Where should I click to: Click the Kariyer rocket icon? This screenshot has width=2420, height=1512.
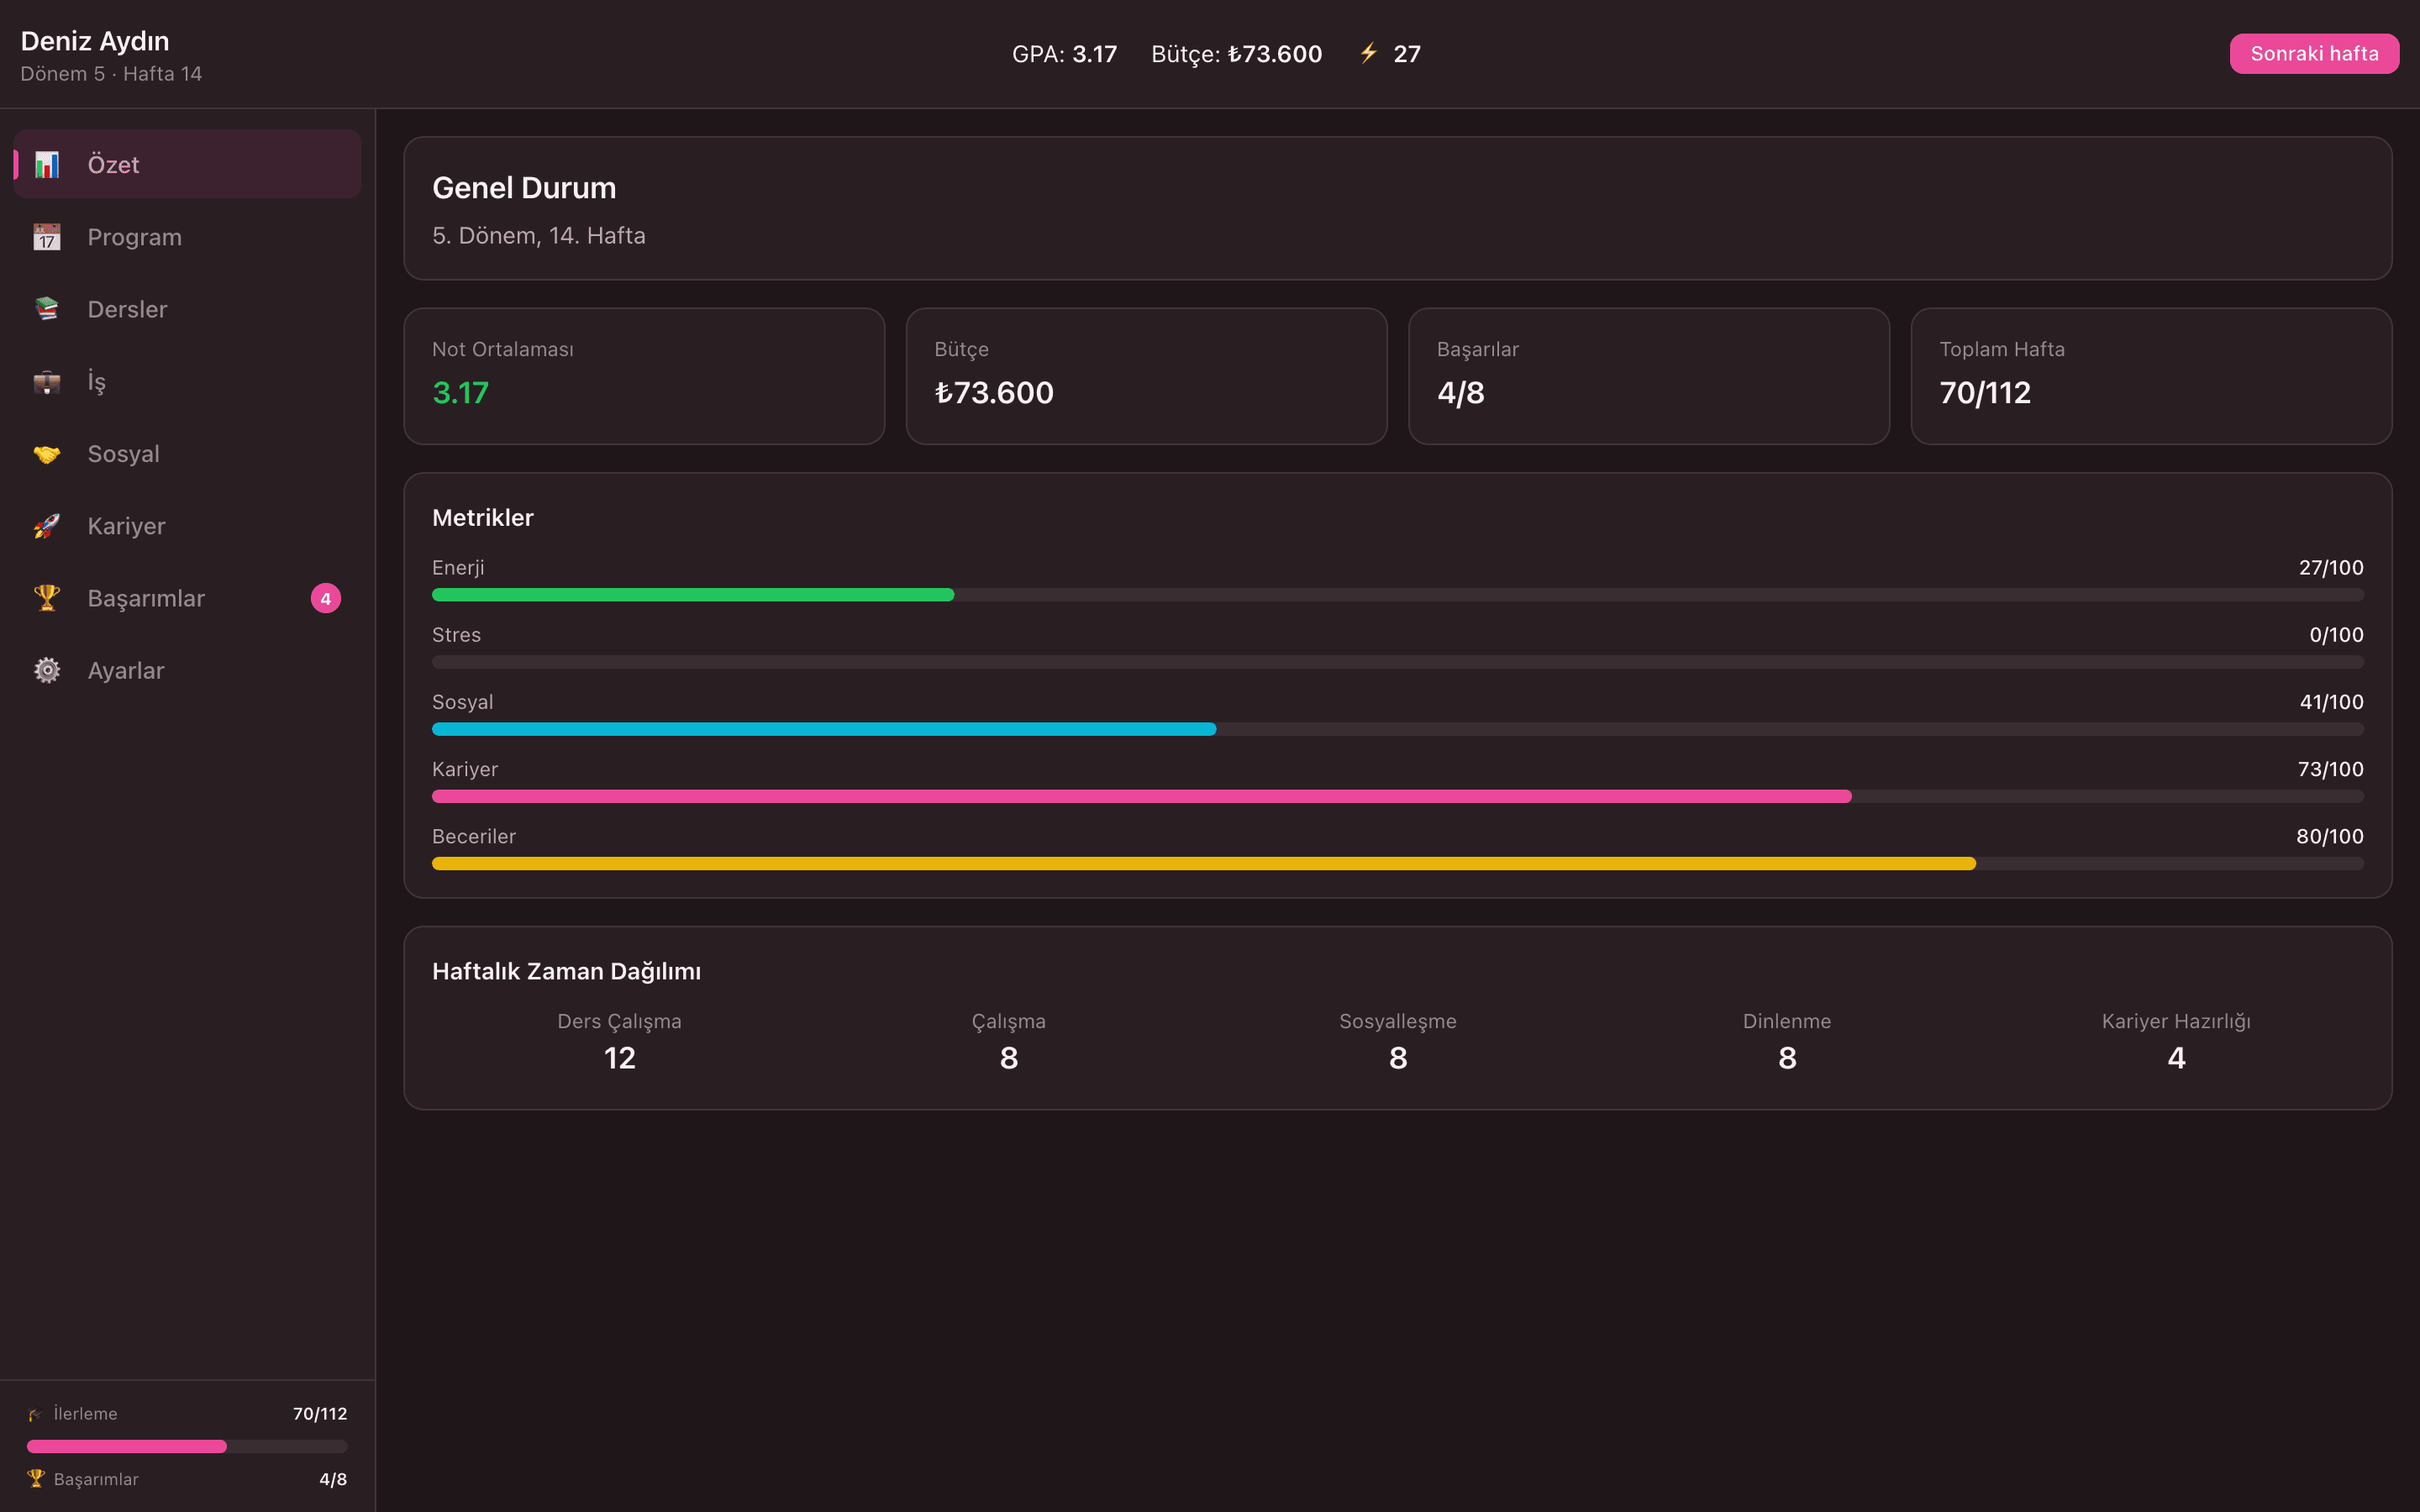coord(47,526)
